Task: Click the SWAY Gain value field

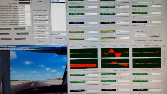Action: (123, 22)
